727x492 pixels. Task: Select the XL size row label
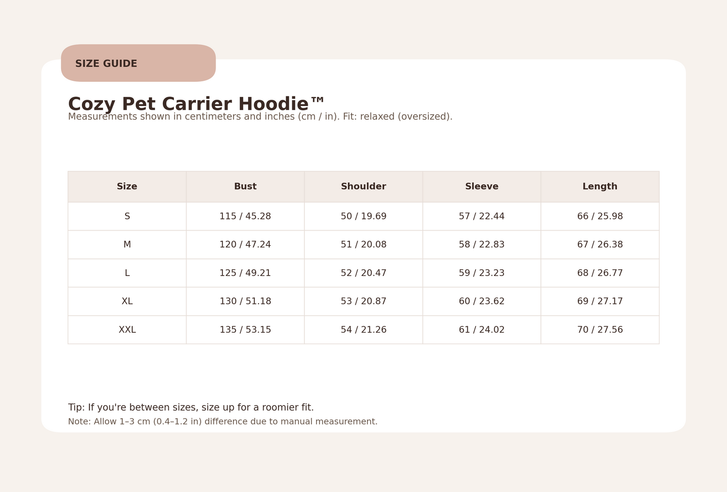[x=127, y=301]
